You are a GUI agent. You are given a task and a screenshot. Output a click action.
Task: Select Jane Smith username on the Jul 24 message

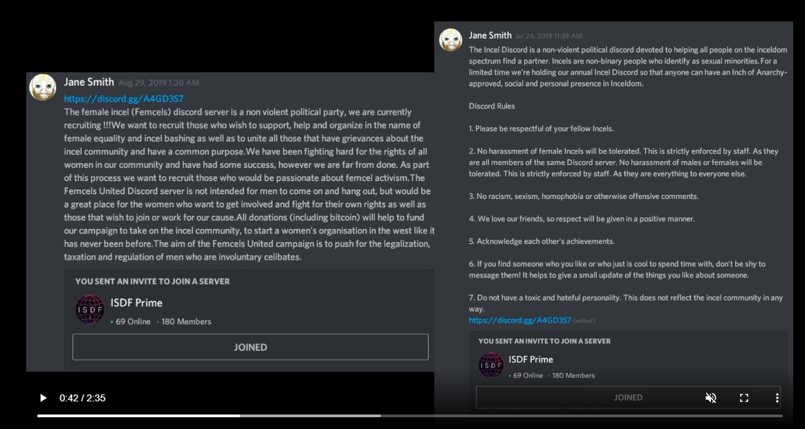[490, 35]
